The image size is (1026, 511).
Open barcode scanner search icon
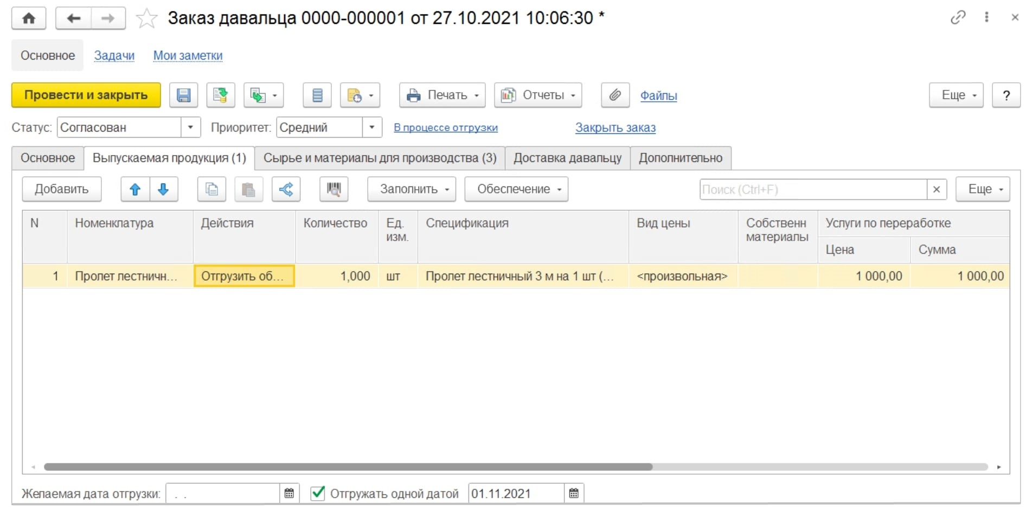334,189
